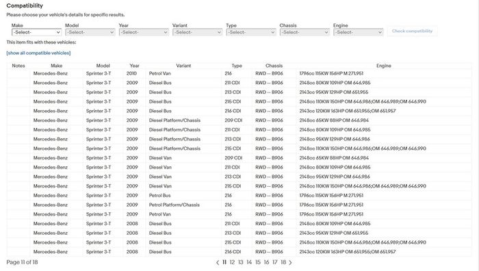Click the Model column header
This screenshot has width=479, height=271.
click(x=103, y=66)
